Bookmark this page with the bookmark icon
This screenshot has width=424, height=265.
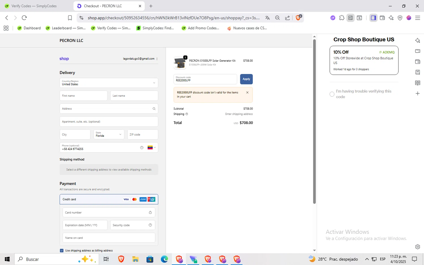(x=70, y=18)
